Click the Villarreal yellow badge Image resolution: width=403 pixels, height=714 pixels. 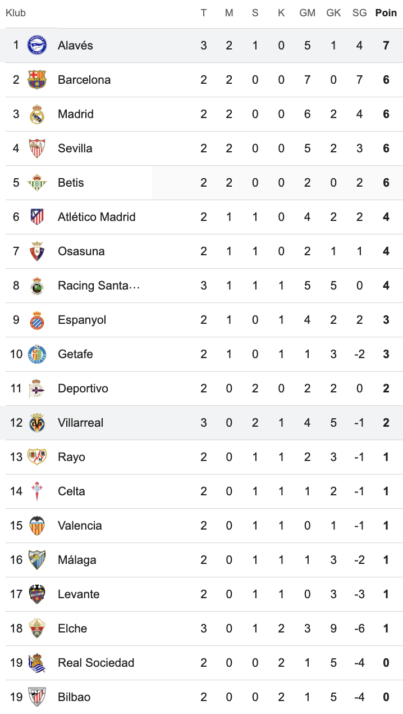(37, 423)
